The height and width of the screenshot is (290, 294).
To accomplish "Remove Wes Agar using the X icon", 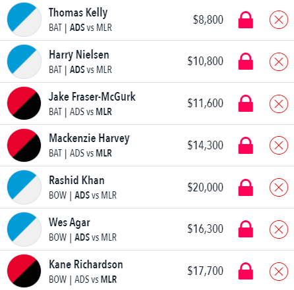I will (x=279, y=230).
